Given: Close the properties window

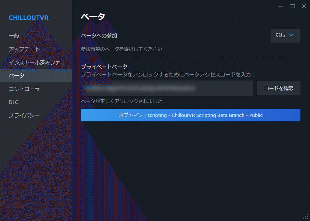Looking at the screenshot, I should [x=304, y=6].
